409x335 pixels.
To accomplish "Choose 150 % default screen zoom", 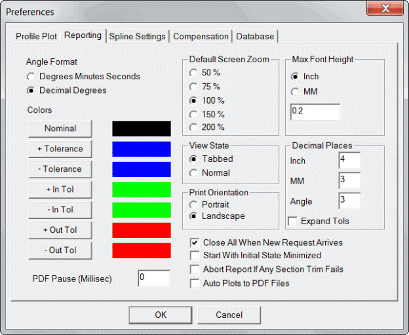I will 193,114.
